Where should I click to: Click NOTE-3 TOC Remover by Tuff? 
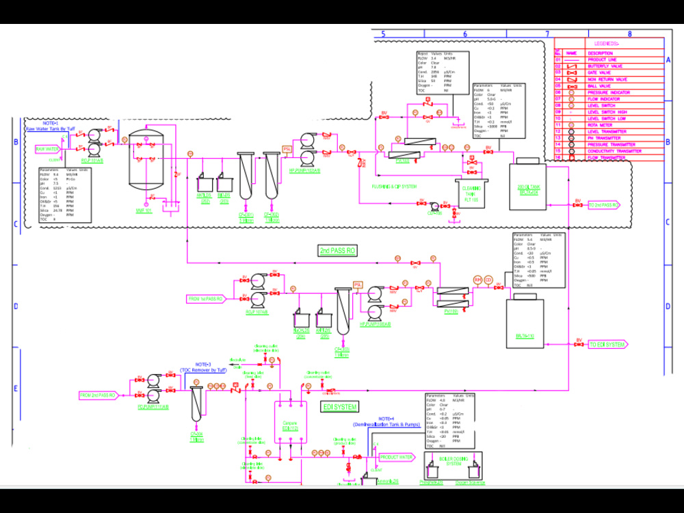click(203, 367)
